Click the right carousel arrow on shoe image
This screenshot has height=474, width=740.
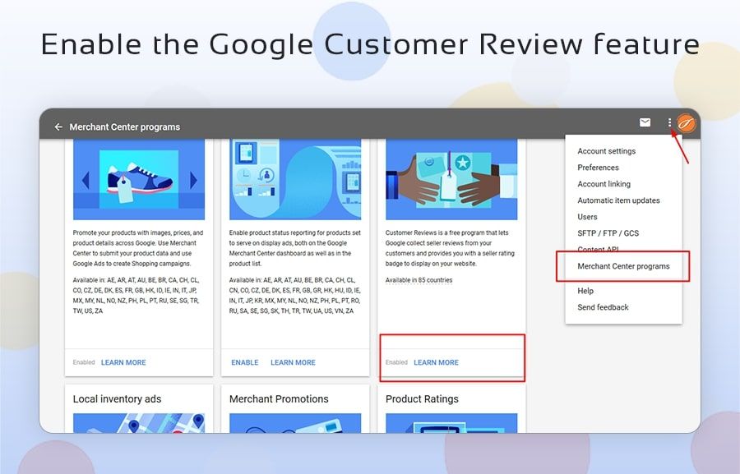194,181
